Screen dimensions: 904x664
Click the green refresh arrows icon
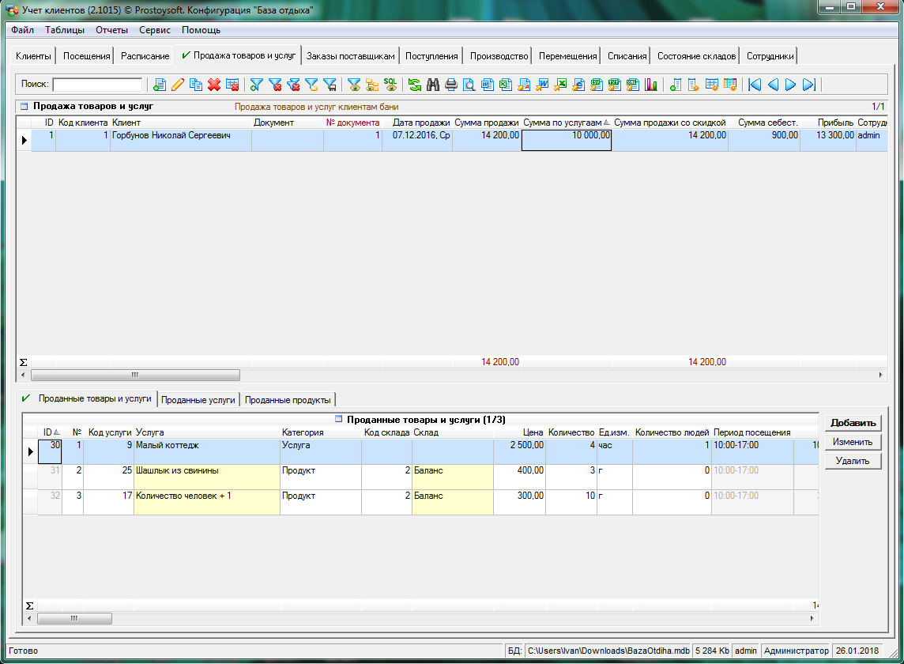[x=414, y=85]
